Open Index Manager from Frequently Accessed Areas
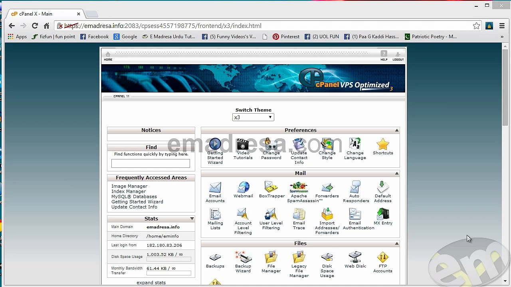Screen dimensions: 511x287 click(x=129, y=191)
